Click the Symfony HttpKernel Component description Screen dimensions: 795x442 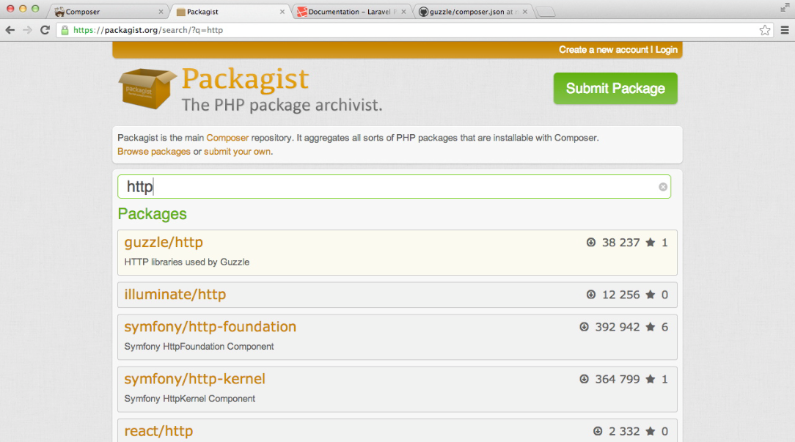(190, 399)
